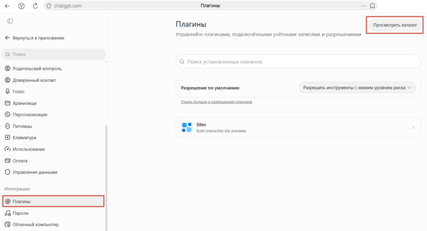Open Родительский контроль settings
This screenshot has width=427, height=231.
[x=33, y=69]
